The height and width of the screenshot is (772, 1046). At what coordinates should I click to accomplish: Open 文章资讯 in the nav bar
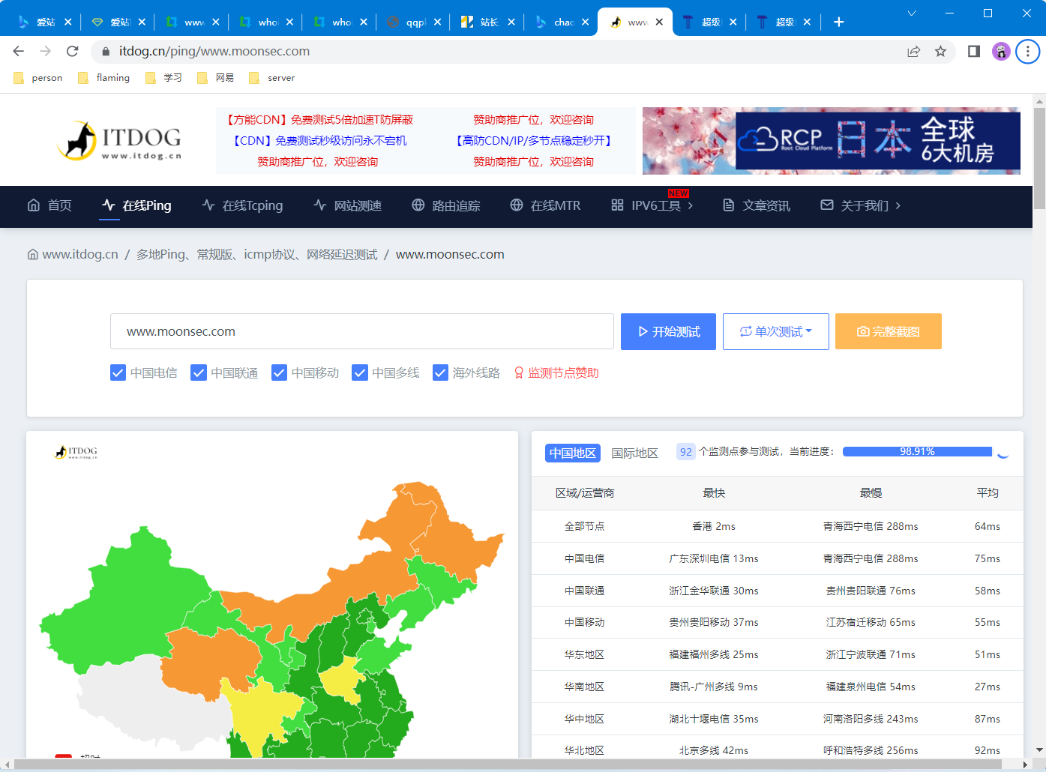point(756,205)
